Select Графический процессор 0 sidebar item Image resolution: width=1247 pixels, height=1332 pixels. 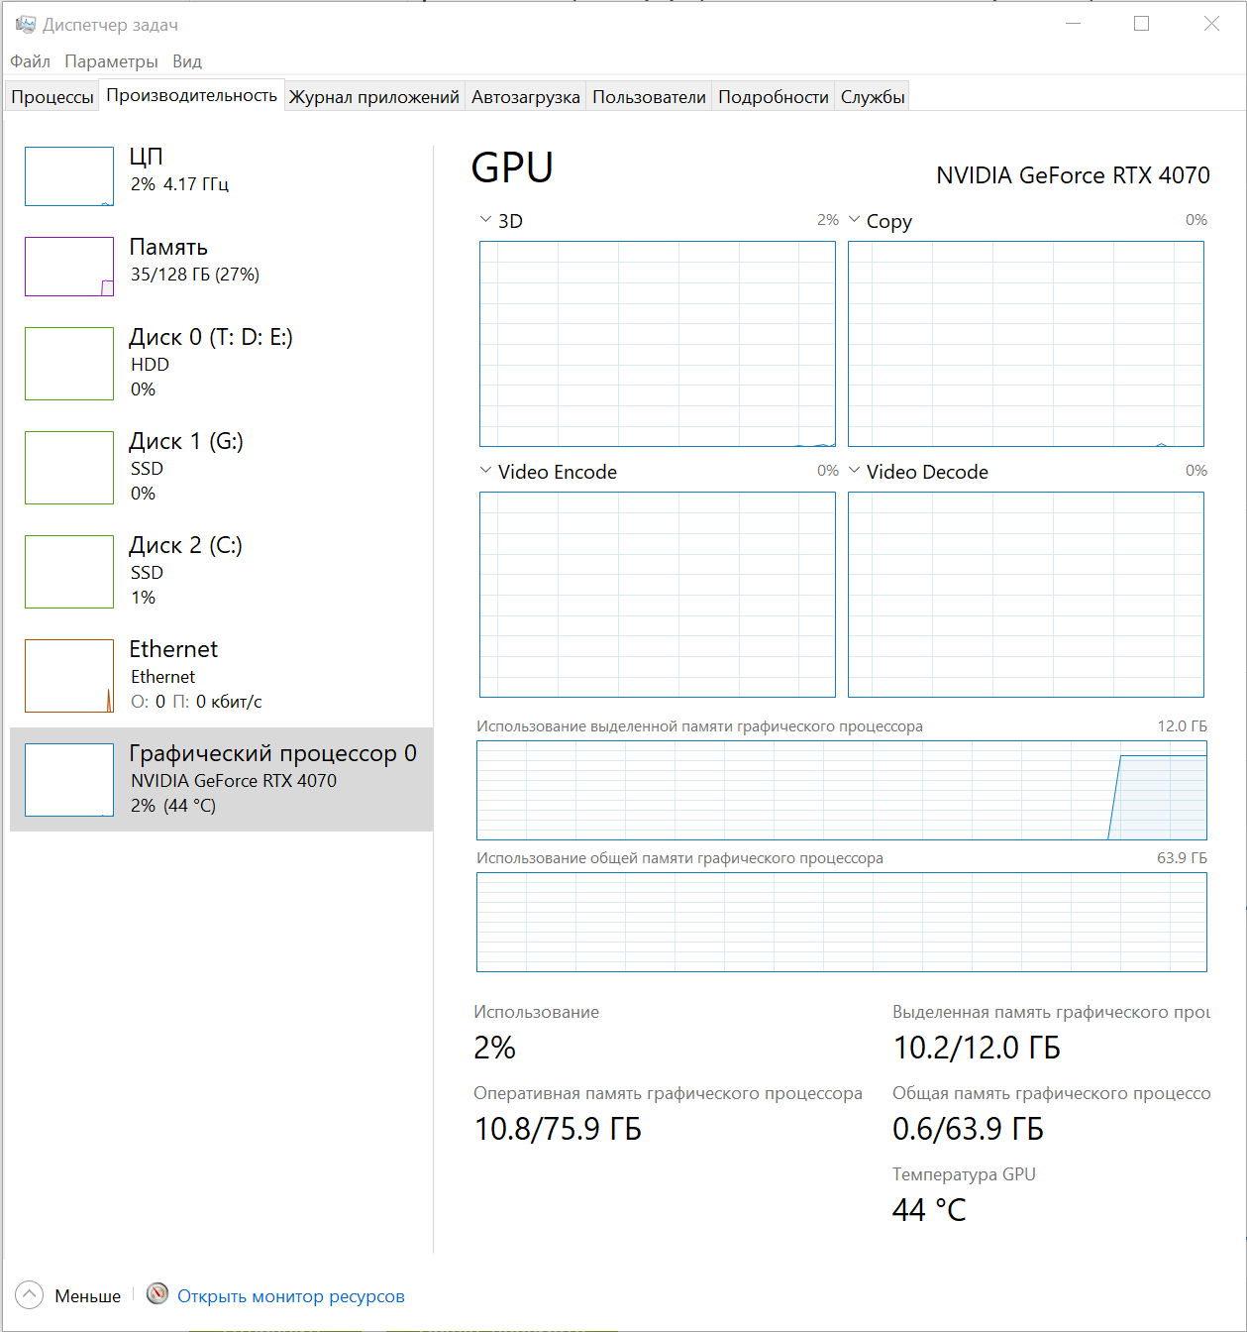pyautogui.click(x=222, y=779)
